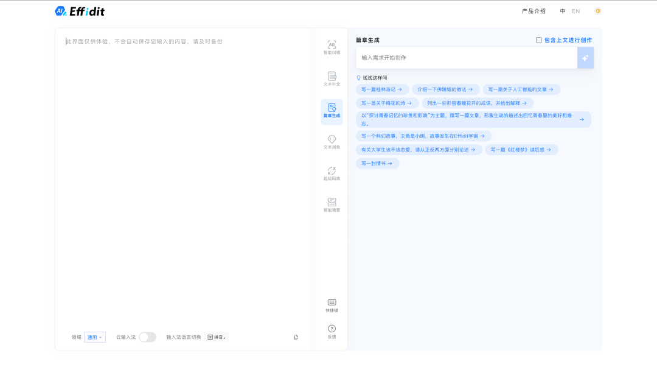Switch to the 篇章生成 tab
The height and width of the screenshot is (370, 657).
pos(332,111)
